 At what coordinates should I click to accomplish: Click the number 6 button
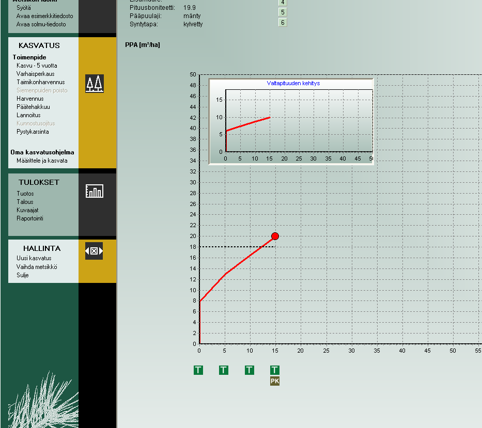(283, 23)
